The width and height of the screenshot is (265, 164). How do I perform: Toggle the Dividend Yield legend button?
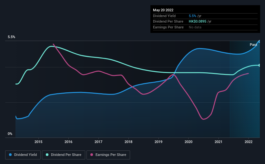(x=23, y=155)
